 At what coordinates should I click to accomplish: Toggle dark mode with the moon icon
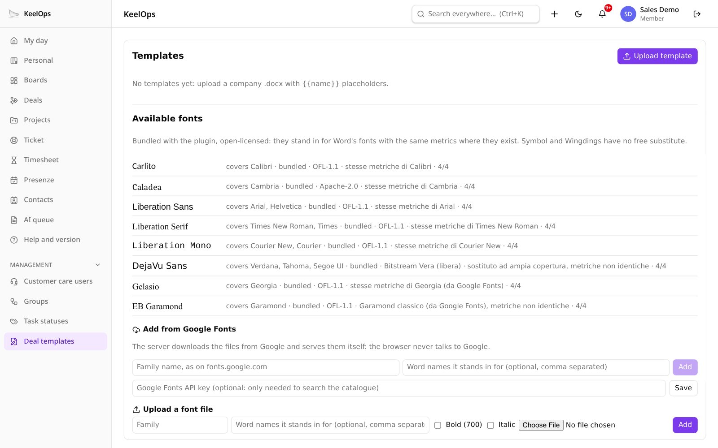click(x=578, y=14)
